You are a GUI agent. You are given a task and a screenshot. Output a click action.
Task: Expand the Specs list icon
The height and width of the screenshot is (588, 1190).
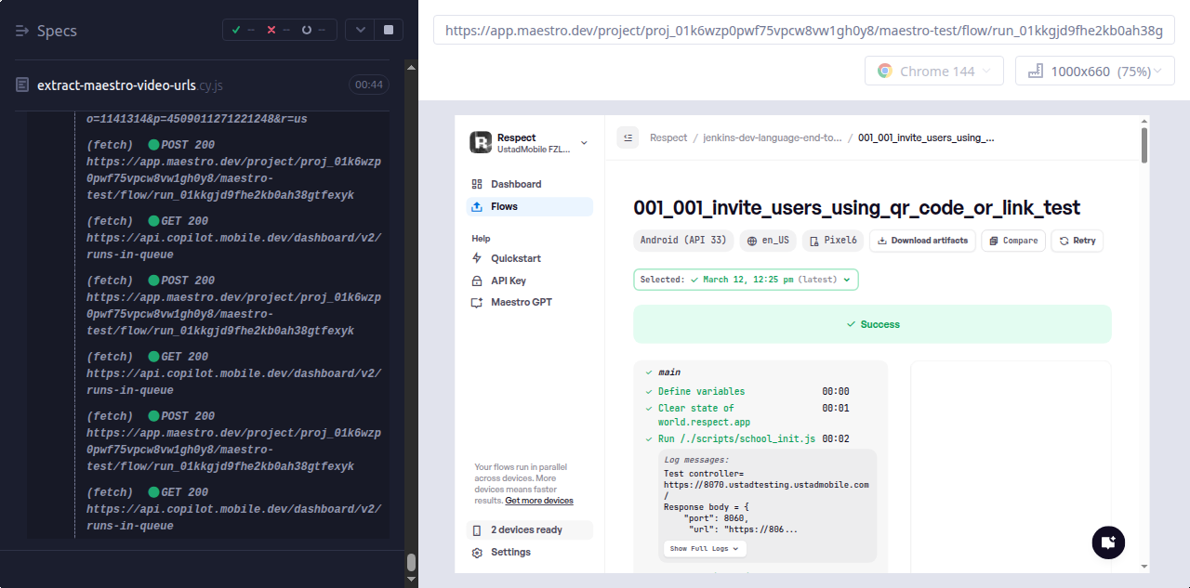click(23, 31)
